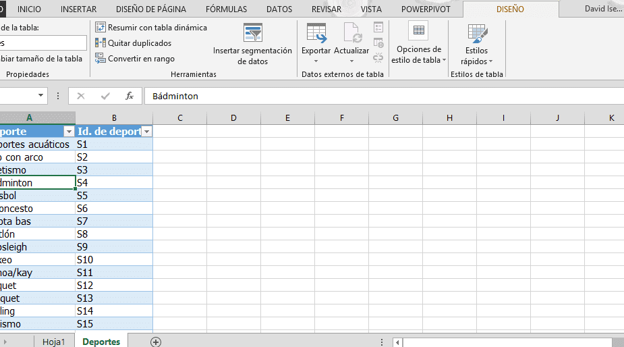The height and width of the screenshot is (347, 624).
Task: Select the DISEÑO table tools tab
Action: [510, 9]
